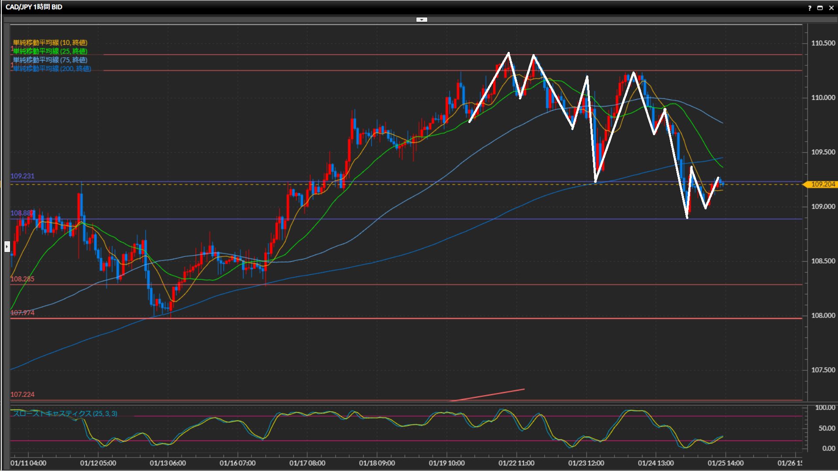Close the CAD/JPY chart window
Screen dimensions: 838x471
pyautogui.click(x=831, y=8)
